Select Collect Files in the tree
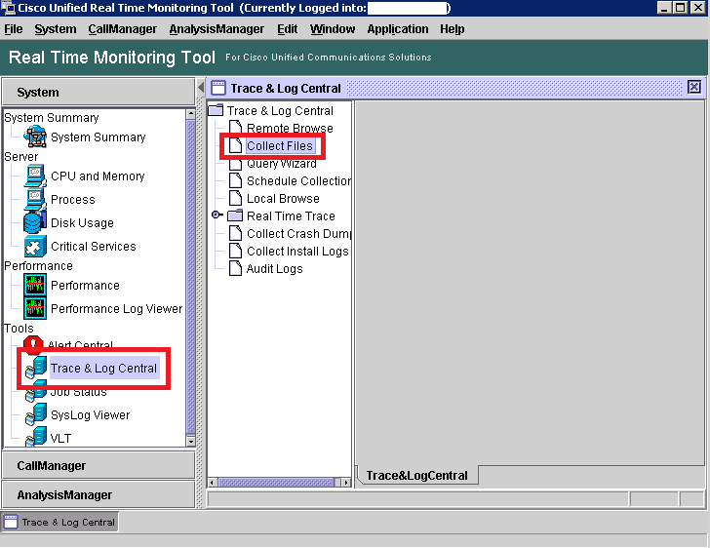710x548 pixels. 280,146
